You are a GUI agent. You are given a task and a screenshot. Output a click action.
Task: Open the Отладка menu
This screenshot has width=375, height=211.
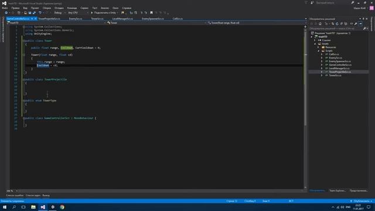click(59, 8)
